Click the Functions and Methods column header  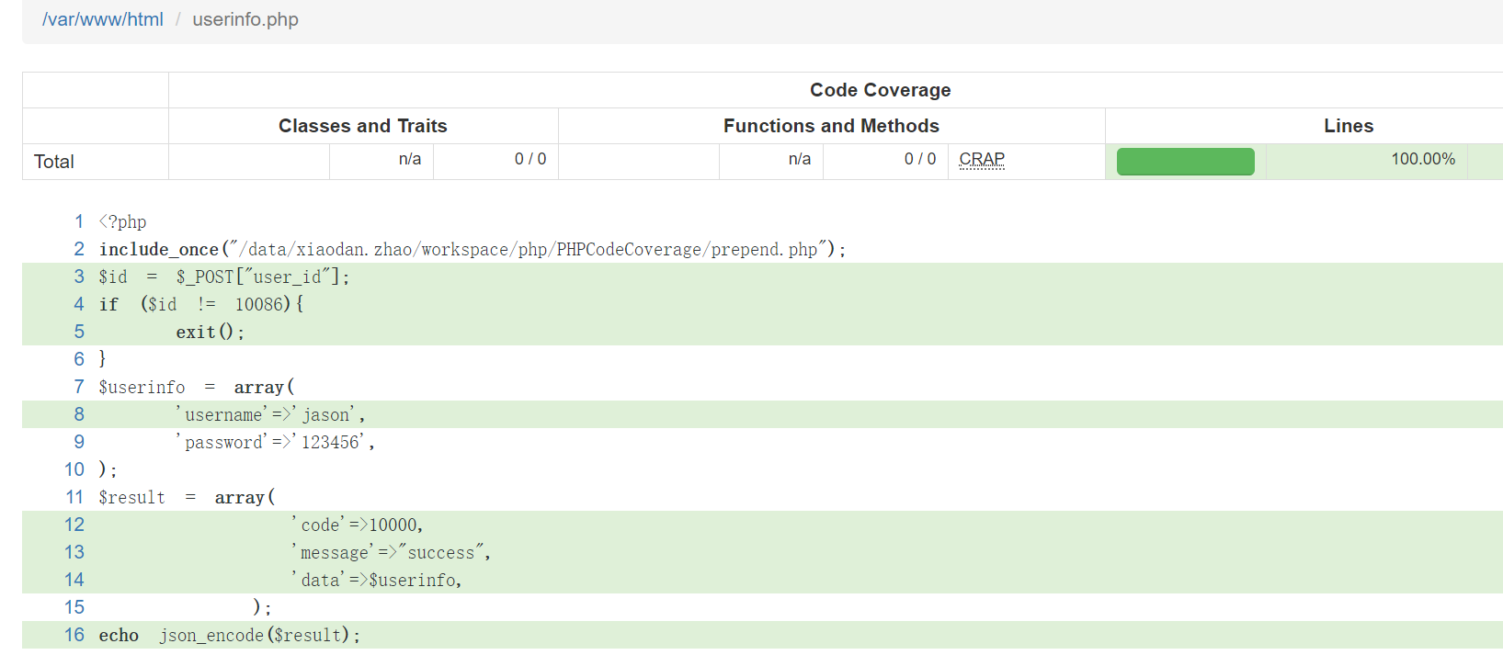point(830,126)
